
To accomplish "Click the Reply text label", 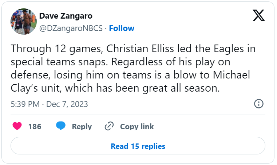I will [82, 126].
